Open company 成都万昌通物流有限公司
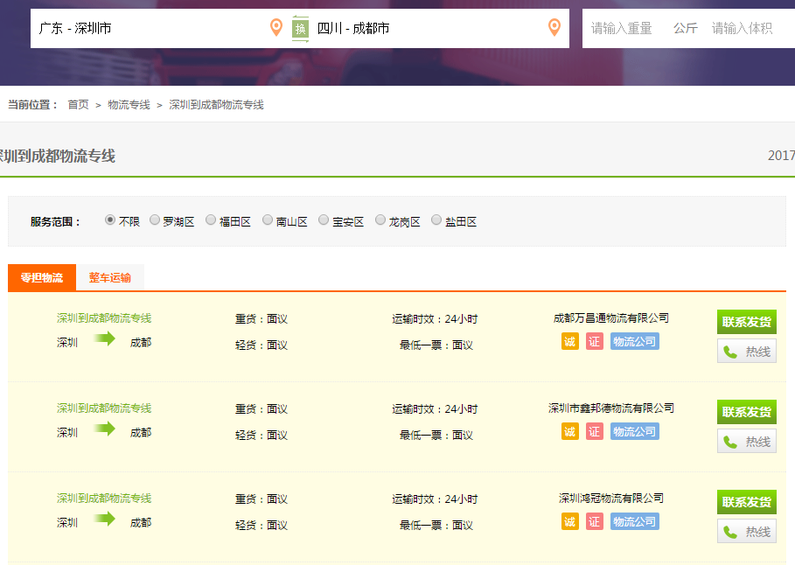Viewport: 795px width, 565px height. click(x=611, y=318)
